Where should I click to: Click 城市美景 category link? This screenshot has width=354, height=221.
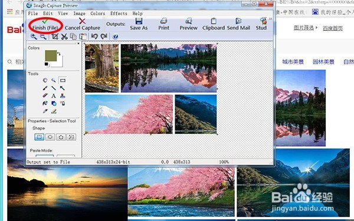click(293, 62)
